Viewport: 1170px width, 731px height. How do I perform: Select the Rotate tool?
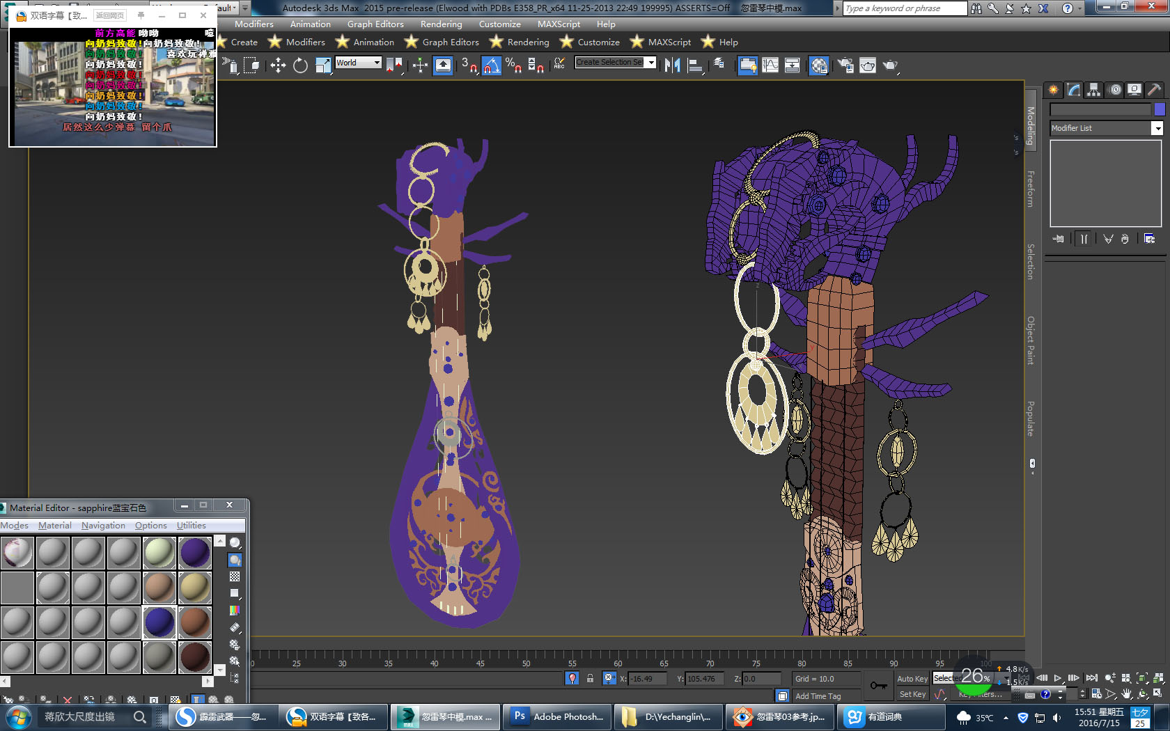(300, 65)
